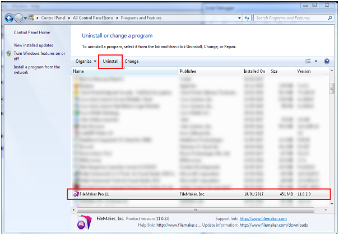Click large FileMaker Pro icon in details pane
The height and width of the screenshot is (234, 339).
pos(84,222)
